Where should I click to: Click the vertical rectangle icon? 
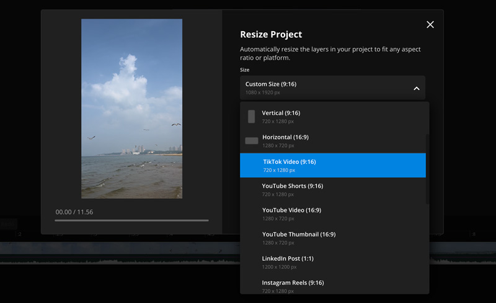[x=252, y=117]
